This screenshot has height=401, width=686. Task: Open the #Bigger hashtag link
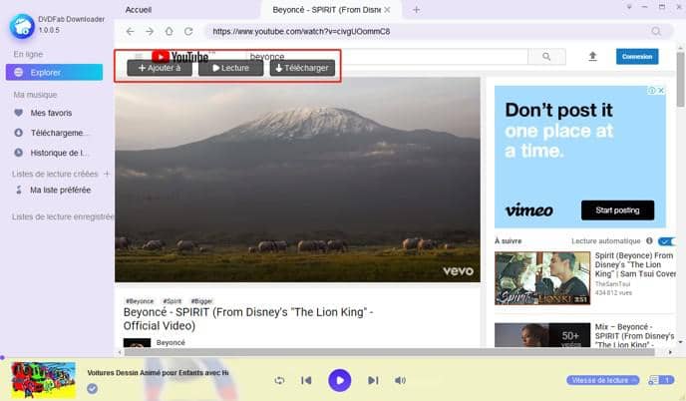[201, 301]
